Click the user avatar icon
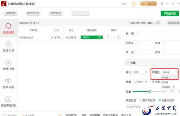Image resolution: width=180 pixels, height=116 pixels. point(133,4)
